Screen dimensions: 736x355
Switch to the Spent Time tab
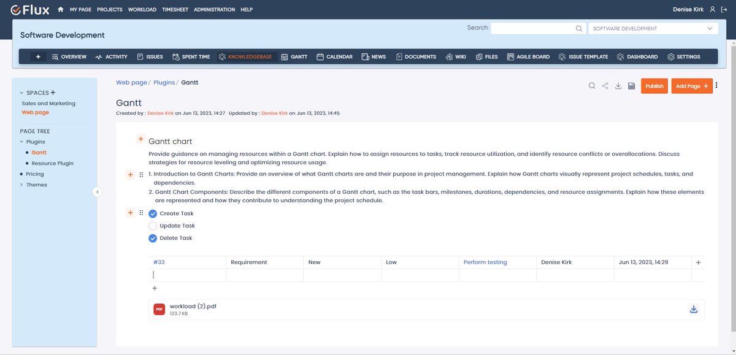[191, 56]
